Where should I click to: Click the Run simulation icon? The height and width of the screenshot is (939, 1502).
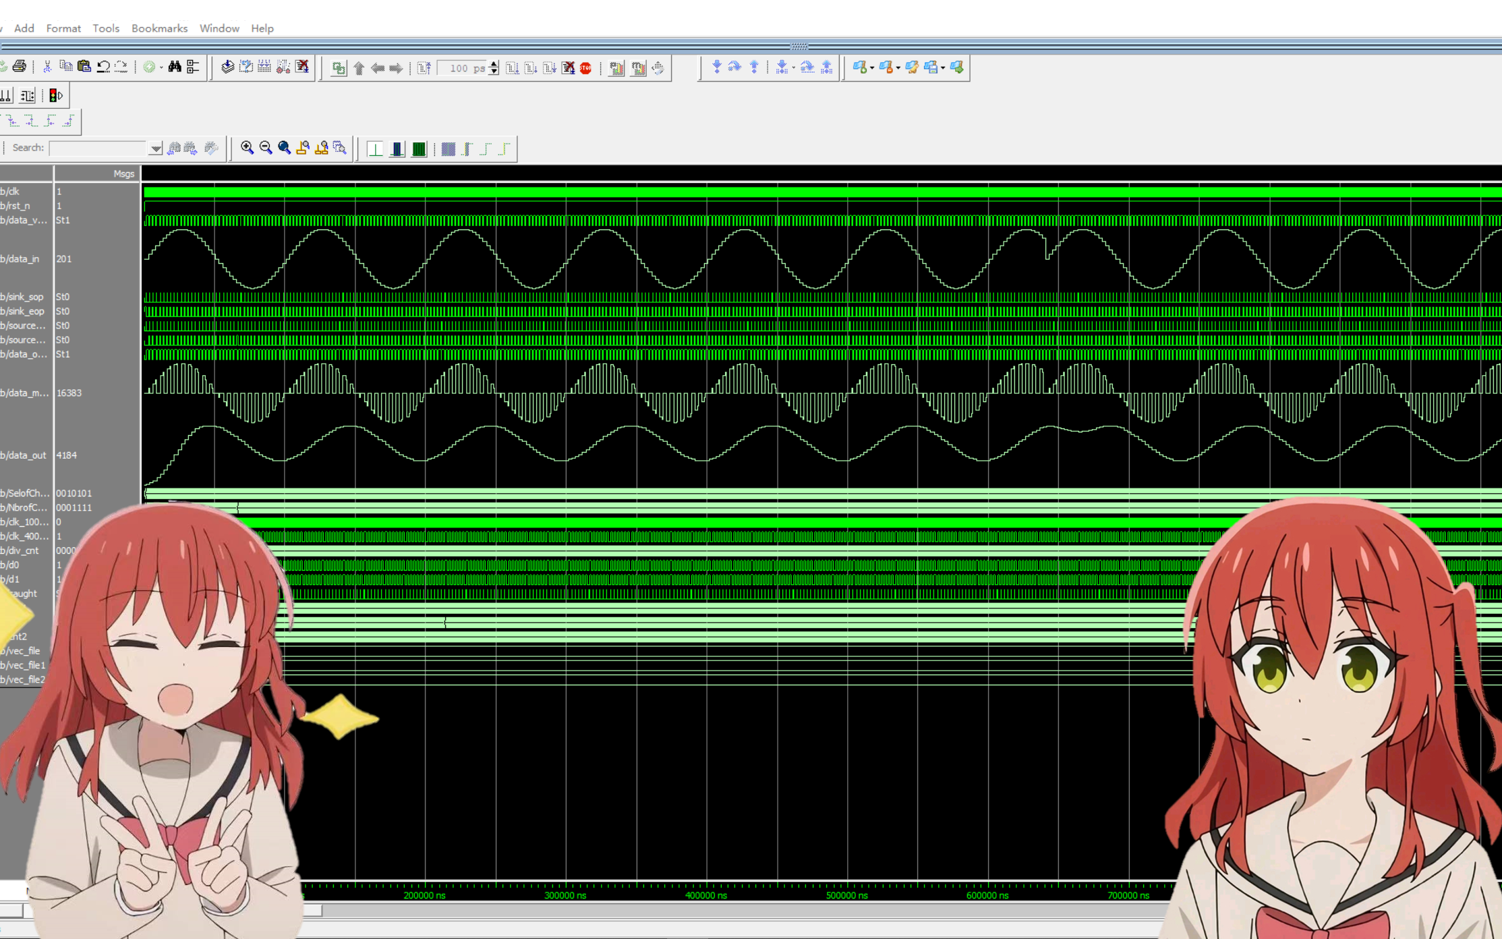(x=513, y=68)
